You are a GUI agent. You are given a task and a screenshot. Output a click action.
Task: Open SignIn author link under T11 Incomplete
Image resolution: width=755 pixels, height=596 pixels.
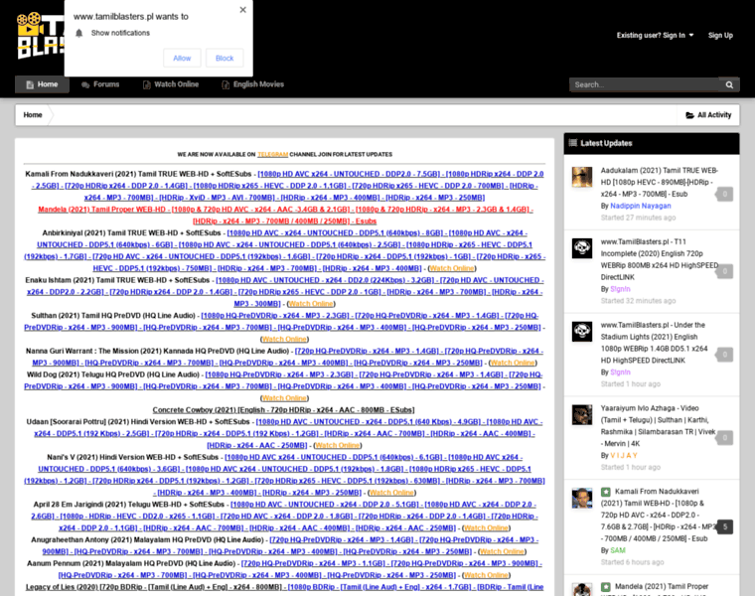(x=620, y=289)
